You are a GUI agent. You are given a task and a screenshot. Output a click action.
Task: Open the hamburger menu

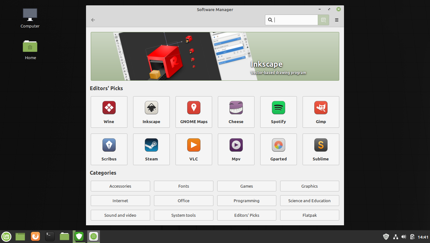click(x=337, y=20)
